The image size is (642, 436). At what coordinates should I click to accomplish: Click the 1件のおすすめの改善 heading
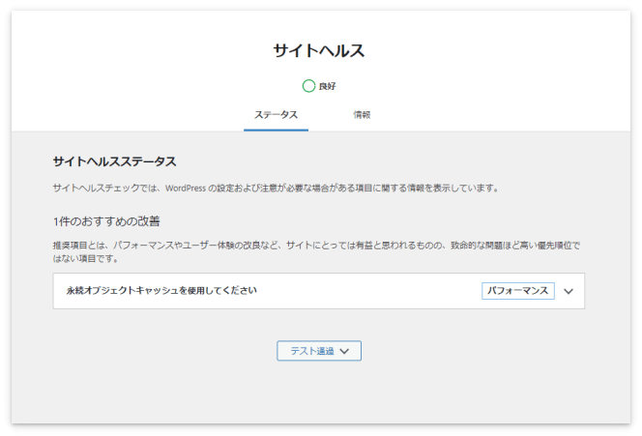(x=106, y=221)
